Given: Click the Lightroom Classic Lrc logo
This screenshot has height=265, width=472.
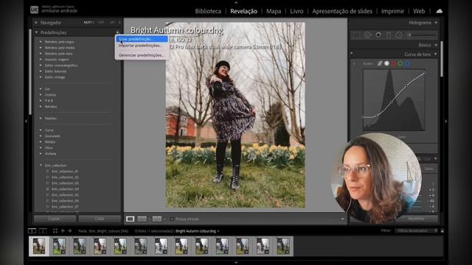Looking at the screenshot, I should click(x=35, y=10).
